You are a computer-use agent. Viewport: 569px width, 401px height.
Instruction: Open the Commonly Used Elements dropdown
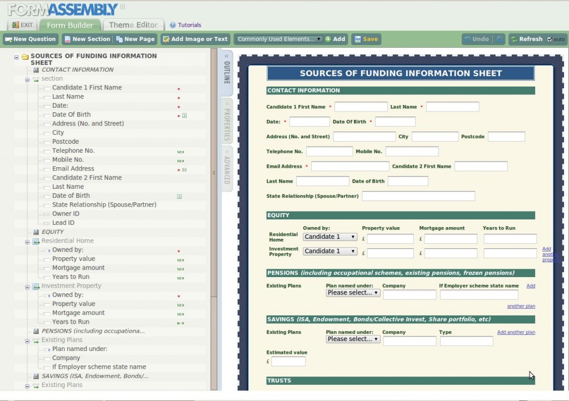[279, 39]
